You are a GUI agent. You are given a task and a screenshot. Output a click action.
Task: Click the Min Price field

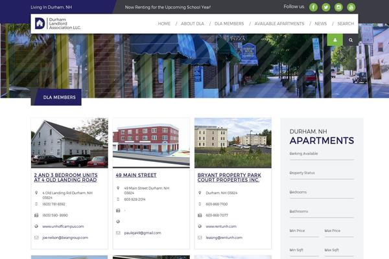click(304, 232)
